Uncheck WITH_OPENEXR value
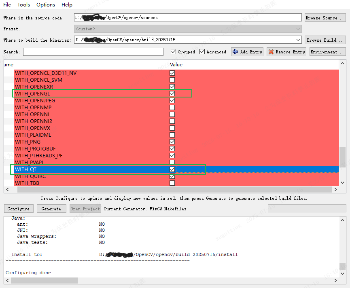This screenshot has width=350, height=288. pyautogui.click(x=172, y=87)
